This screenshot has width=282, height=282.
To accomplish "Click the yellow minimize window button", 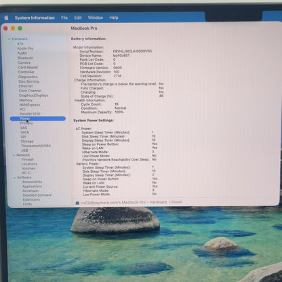I will click(13, 28).
